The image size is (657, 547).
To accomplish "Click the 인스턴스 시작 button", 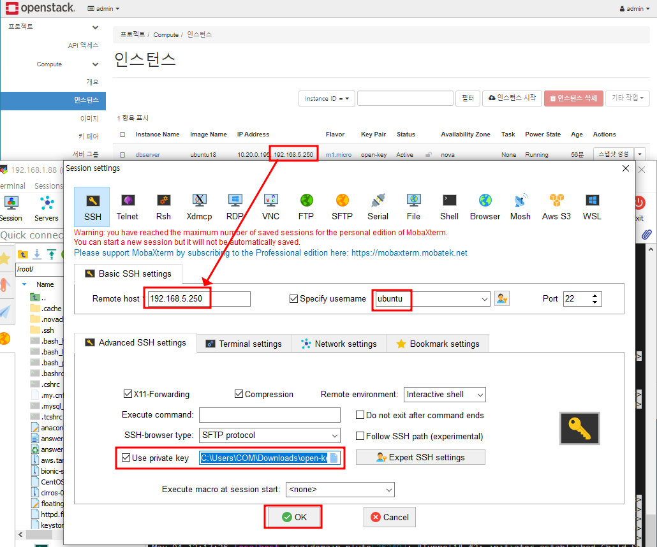I will tap(512, 98).
